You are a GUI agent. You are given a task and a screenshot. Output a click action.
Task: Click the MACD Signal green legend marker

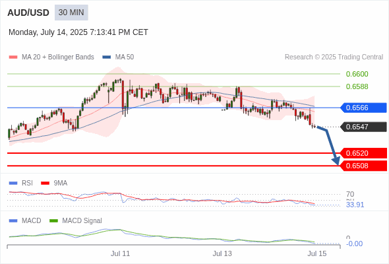53,221
